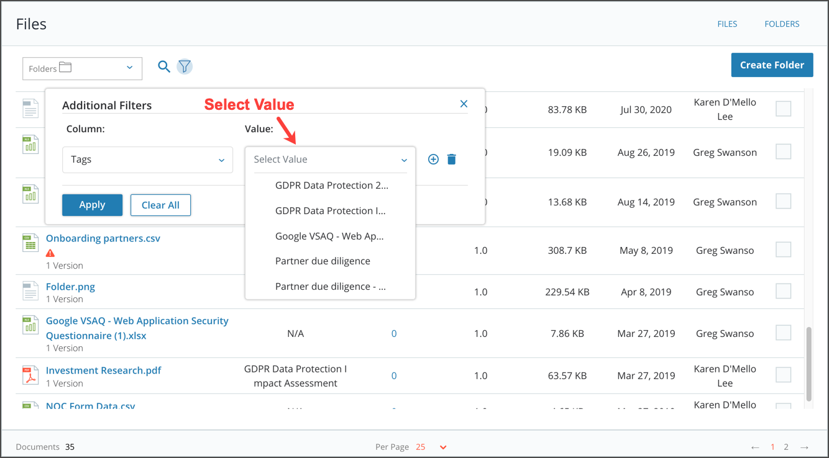Click the May 8, 2019 date cell
Viewport: 829px width, 458px height.
pos(646,251)
